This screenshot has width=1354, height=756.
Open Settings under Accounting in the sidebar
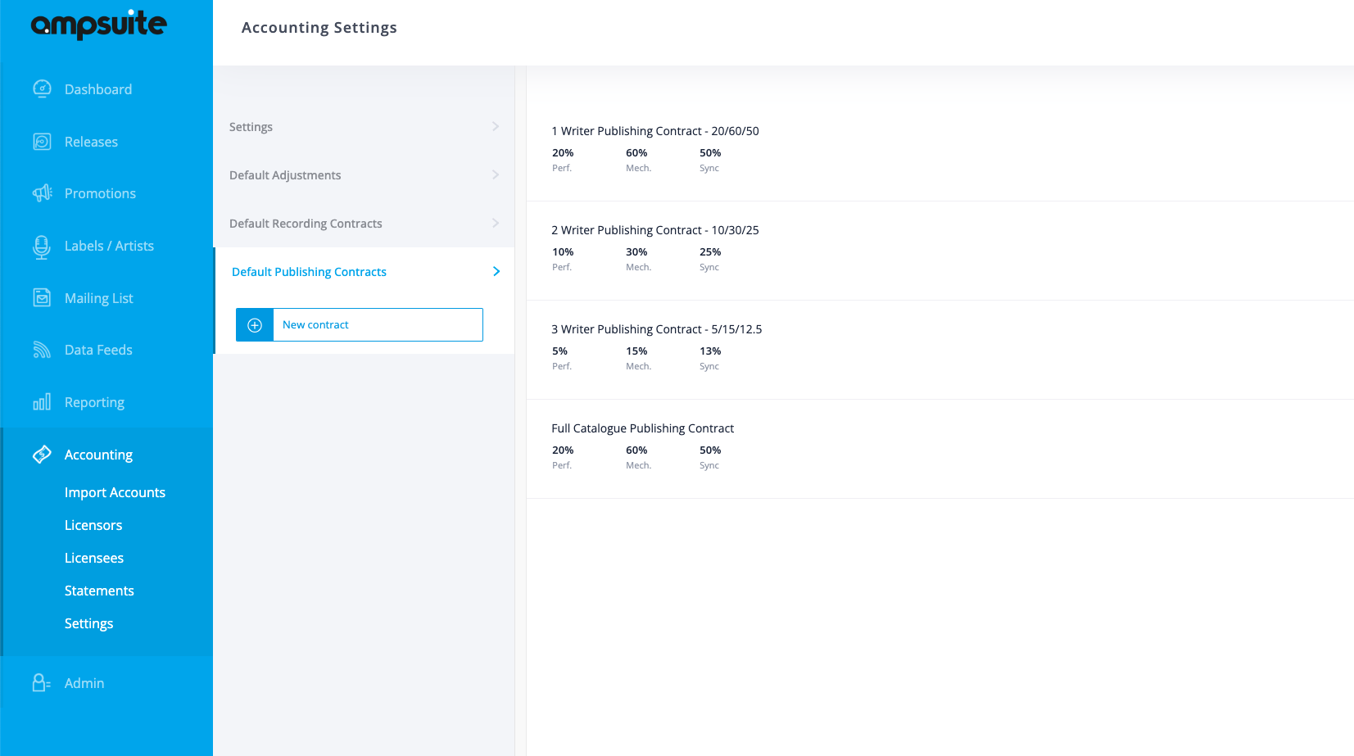(88, 623)
